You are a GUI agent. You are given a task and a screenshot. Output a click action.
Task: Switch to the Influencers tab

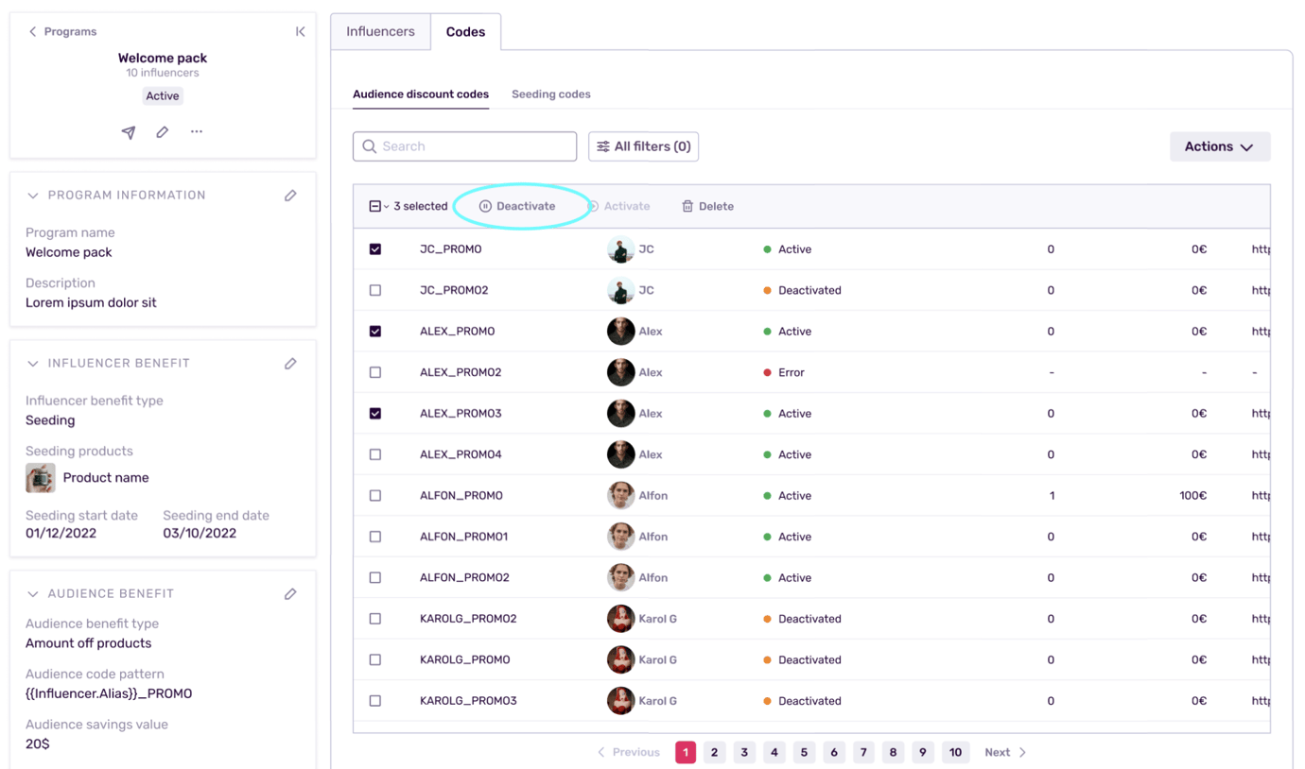[379, 31]
